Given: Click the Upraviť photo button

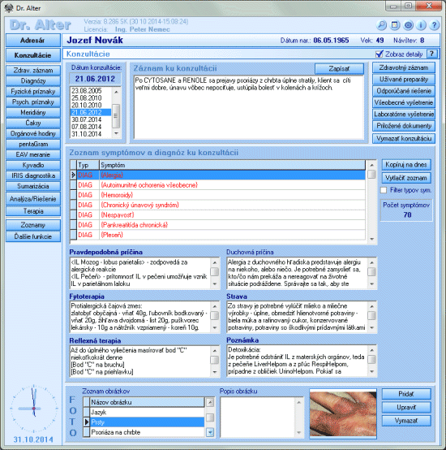Looking at the screenshot, I should 406,407.
